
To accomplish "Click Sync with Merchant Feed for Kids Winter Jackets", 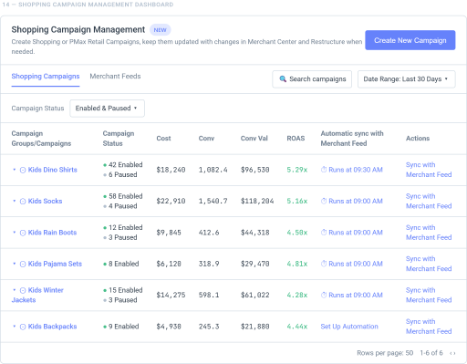I will (429, 295).
